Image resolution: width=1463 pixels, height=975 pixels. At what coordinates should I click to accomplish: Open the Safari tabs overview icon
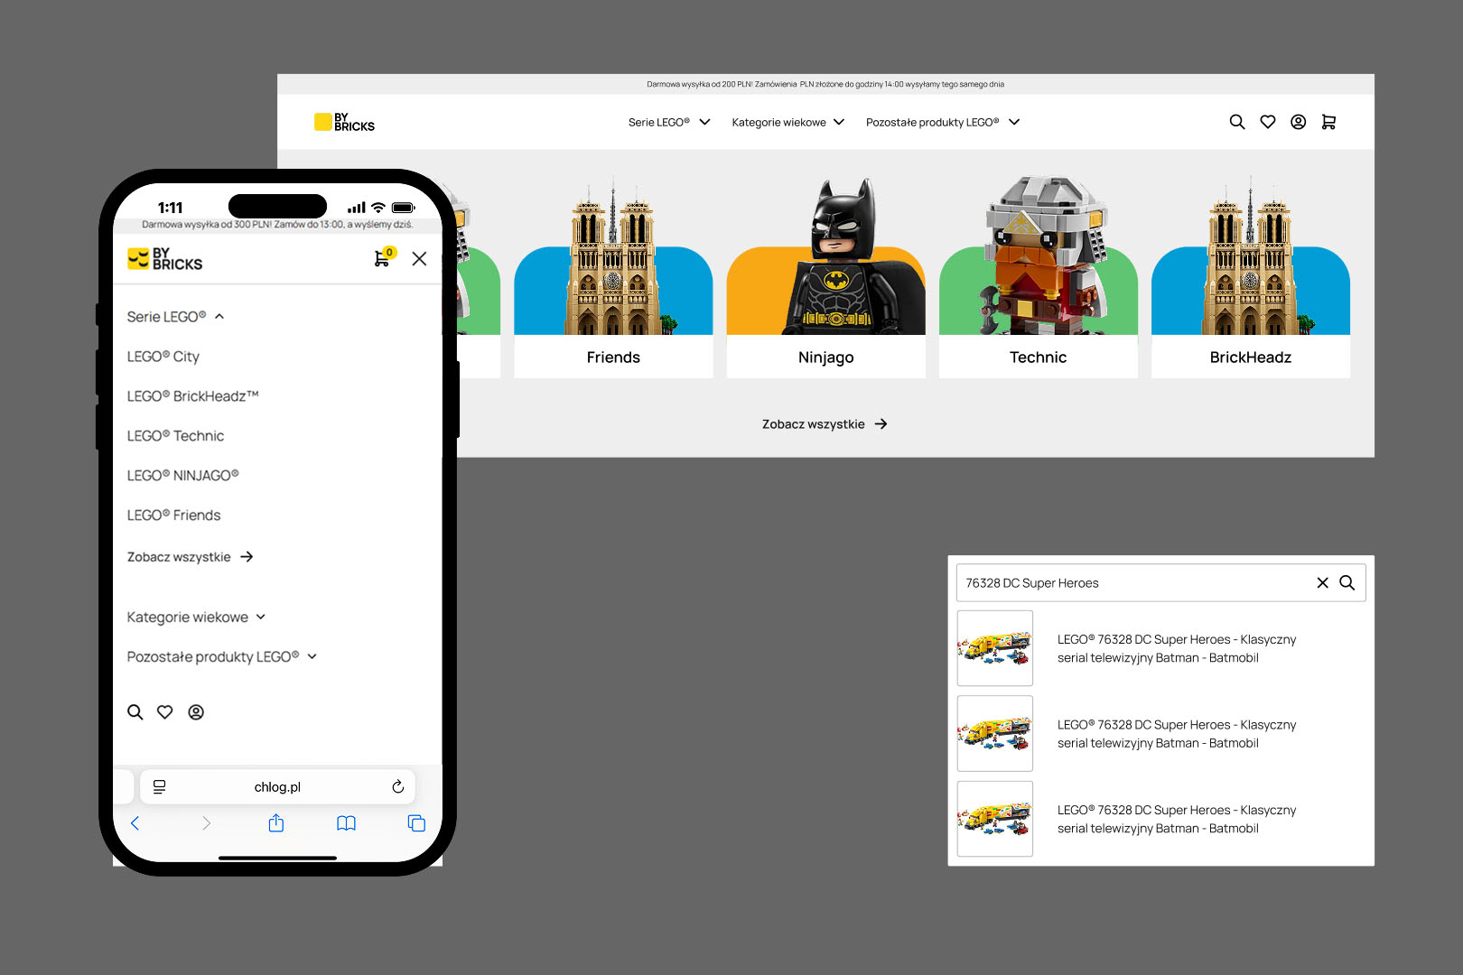[416, 822]
